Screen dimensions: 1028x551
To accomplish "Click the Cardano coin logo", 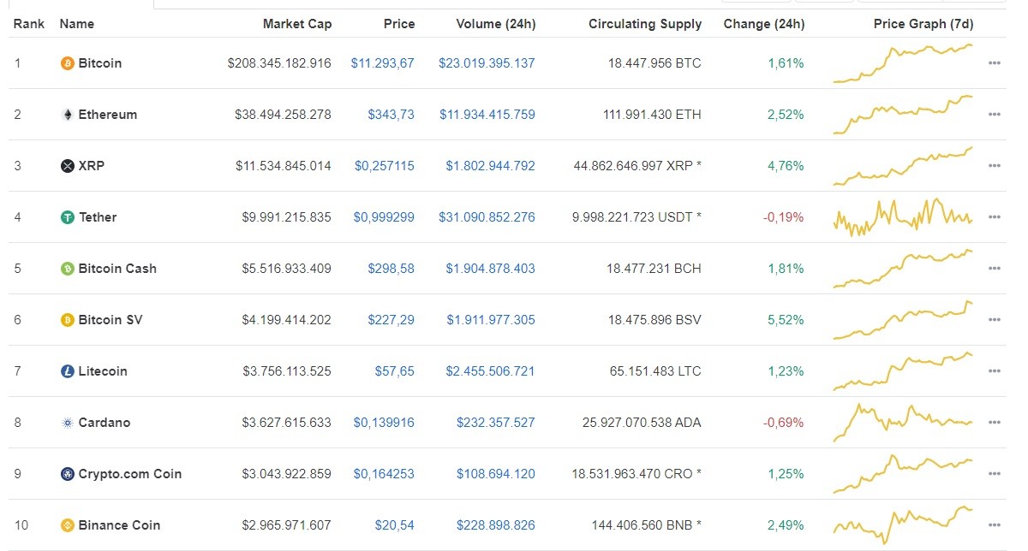I will click(67, 422).
